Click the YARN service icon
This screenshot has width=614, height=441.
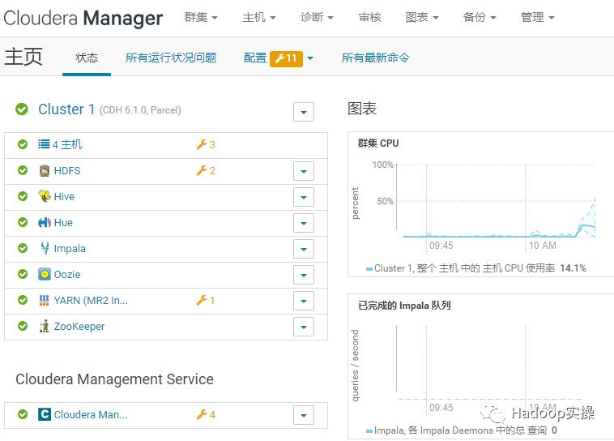click(45, 300)
